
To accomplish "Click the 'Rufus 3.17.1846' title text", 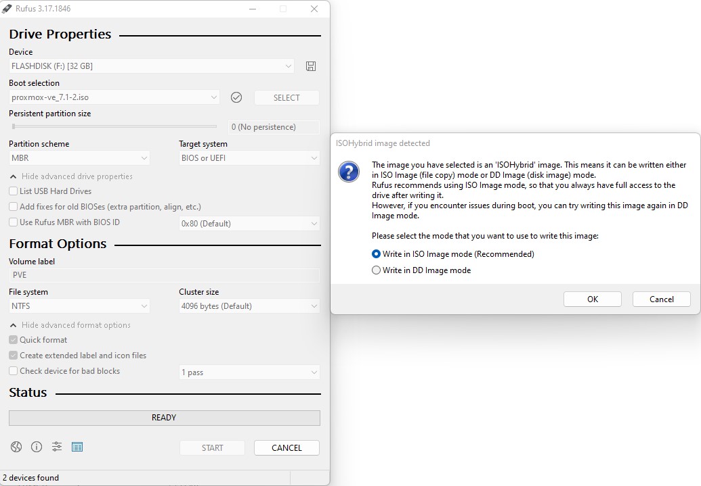I will coord(43,9).
